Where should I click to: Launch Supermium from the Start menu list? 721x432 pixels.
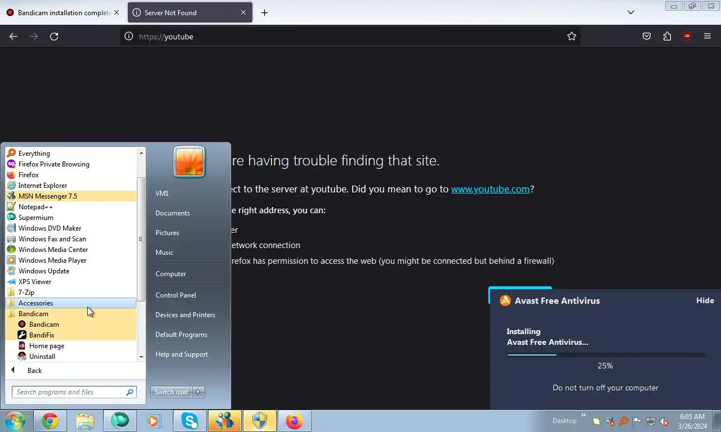click(70, 218)
